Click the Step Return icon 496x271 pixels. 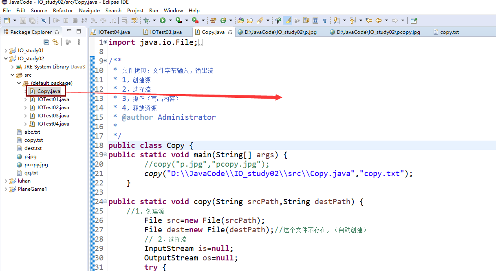coord(112,20)
